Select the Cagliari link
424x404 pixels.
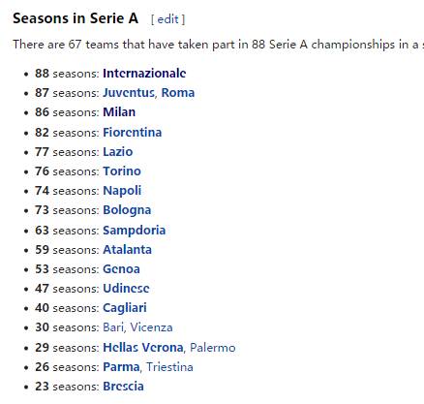pyautogui.click(x=125, y=308)
